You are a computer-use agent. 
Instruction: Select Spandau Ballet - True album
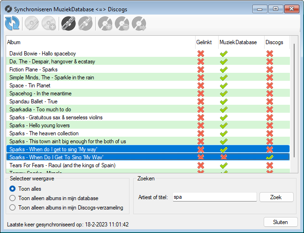point(148,101)
